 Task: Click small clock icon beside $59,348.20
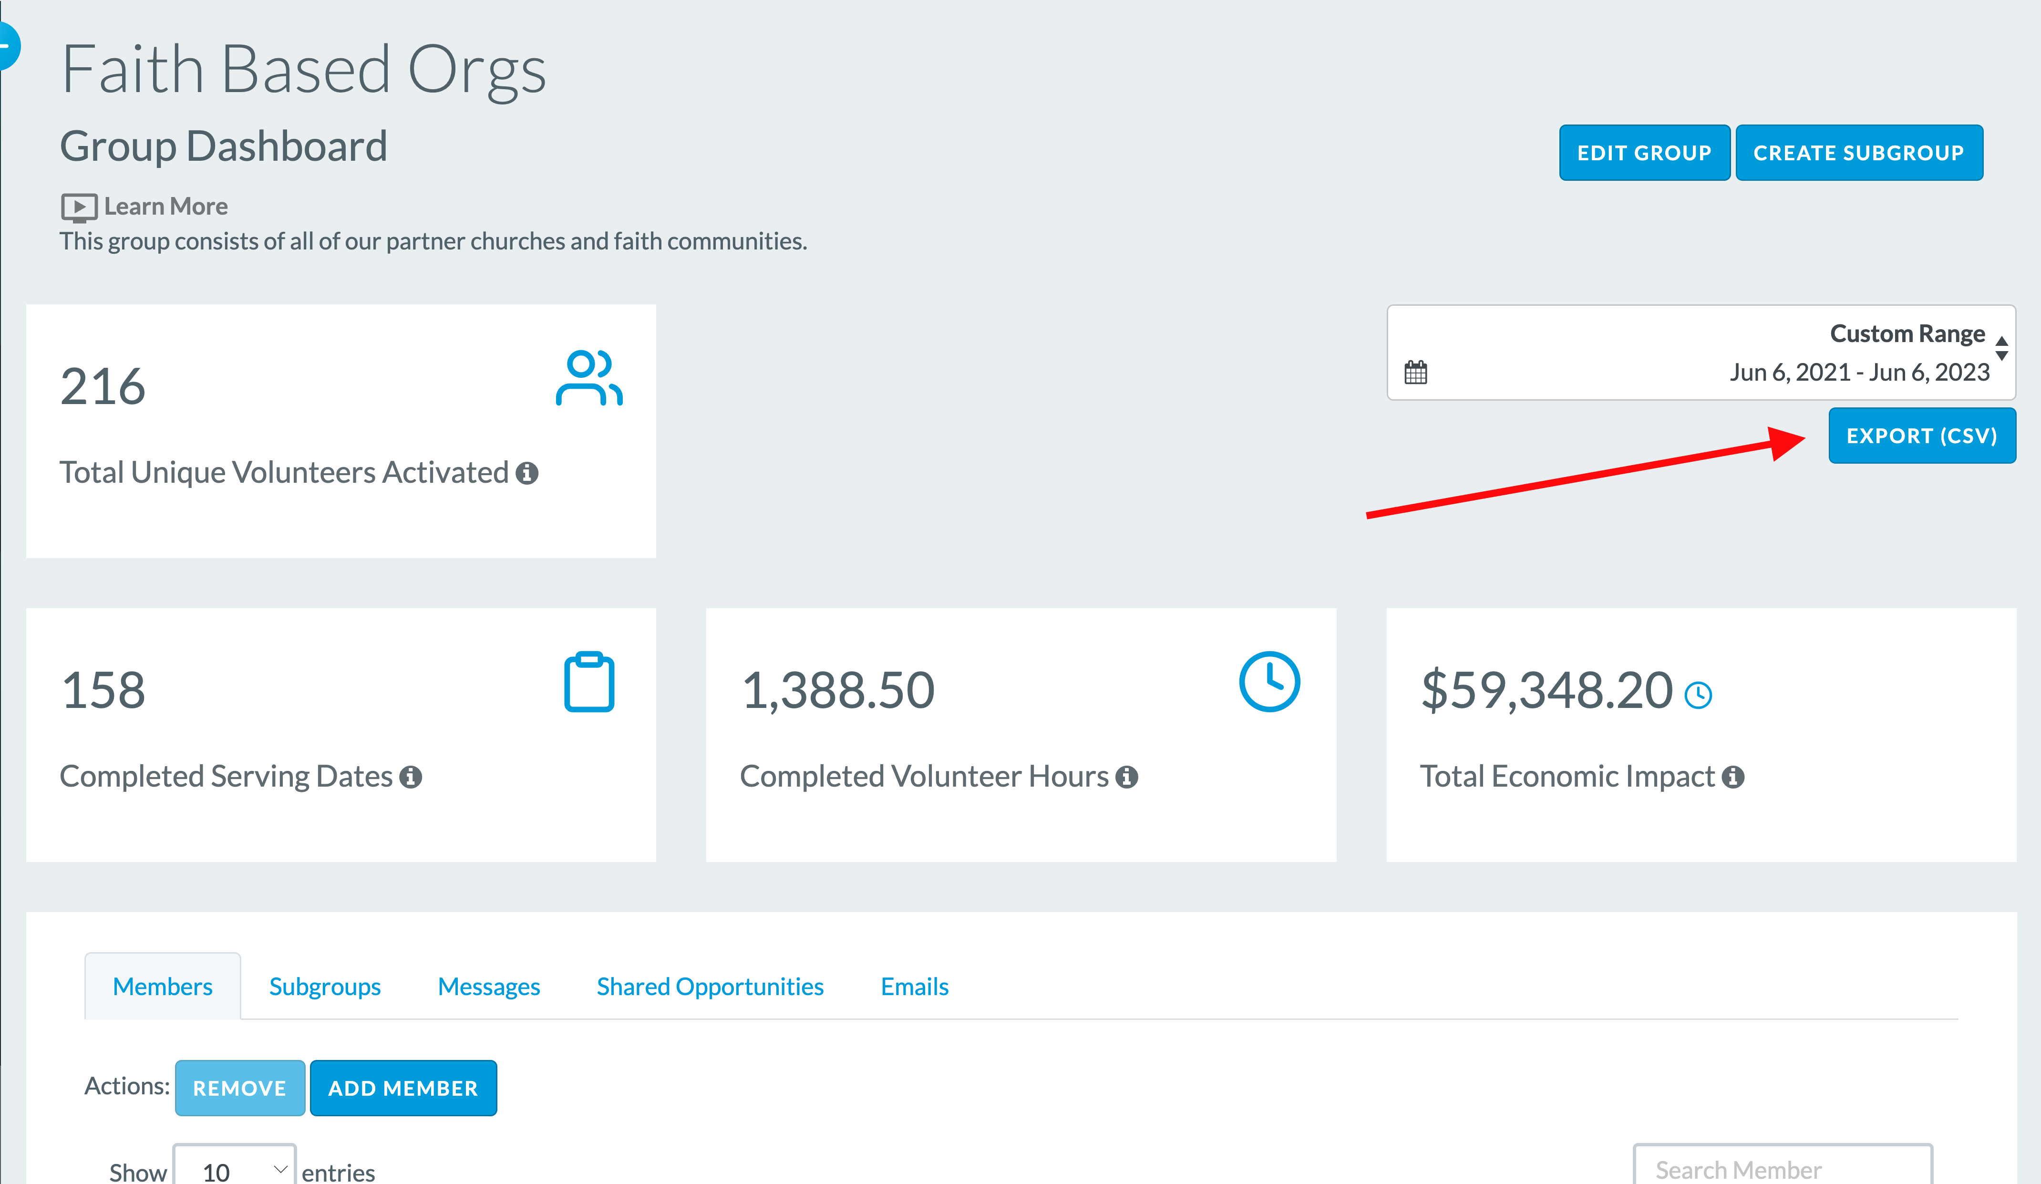click(x=1699, y=695)
